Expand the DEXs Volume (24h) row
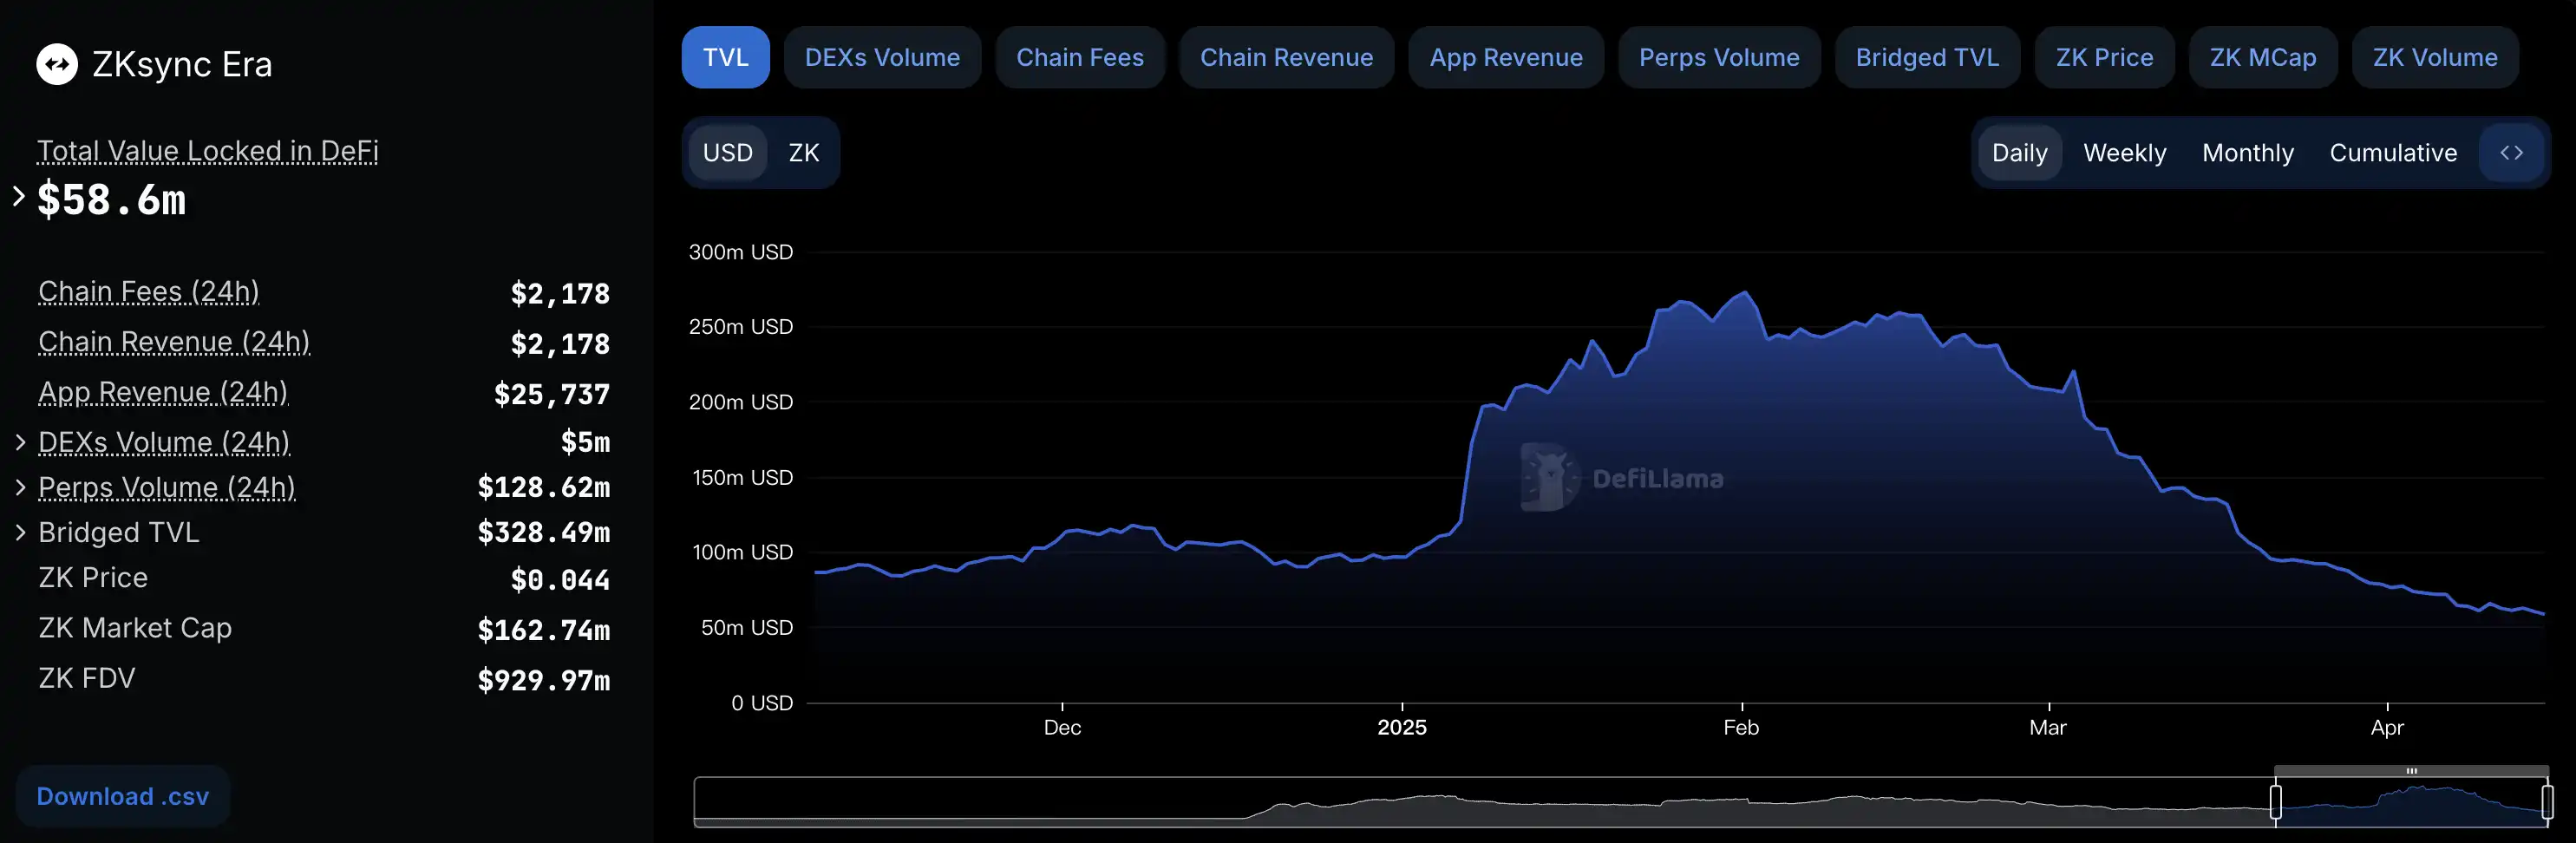Viewport: 2576px width, 843px height. pos(20,442)
